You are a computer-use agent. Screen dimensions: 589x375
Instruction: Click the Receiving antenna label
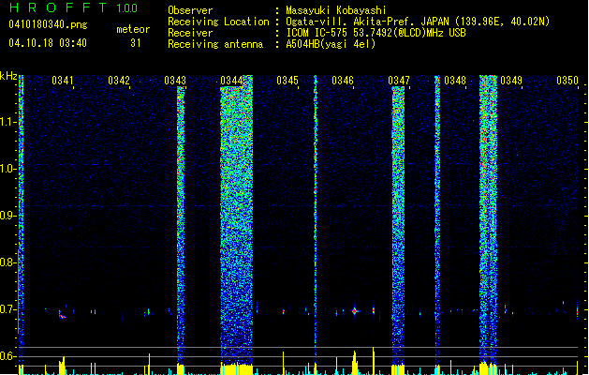(215, 44)
